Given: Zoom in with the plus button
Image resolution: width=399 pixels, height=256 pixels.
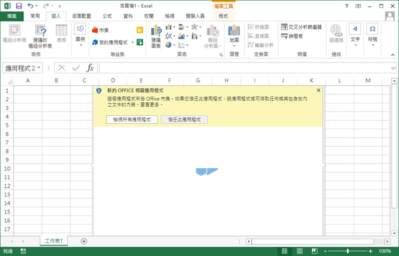Looking at the screenshot, I should (x=371, y=252).
